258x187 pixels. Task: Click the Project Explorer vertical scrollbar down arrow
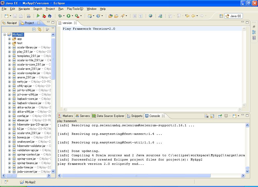pyautogui.click(x=53, y=171)
